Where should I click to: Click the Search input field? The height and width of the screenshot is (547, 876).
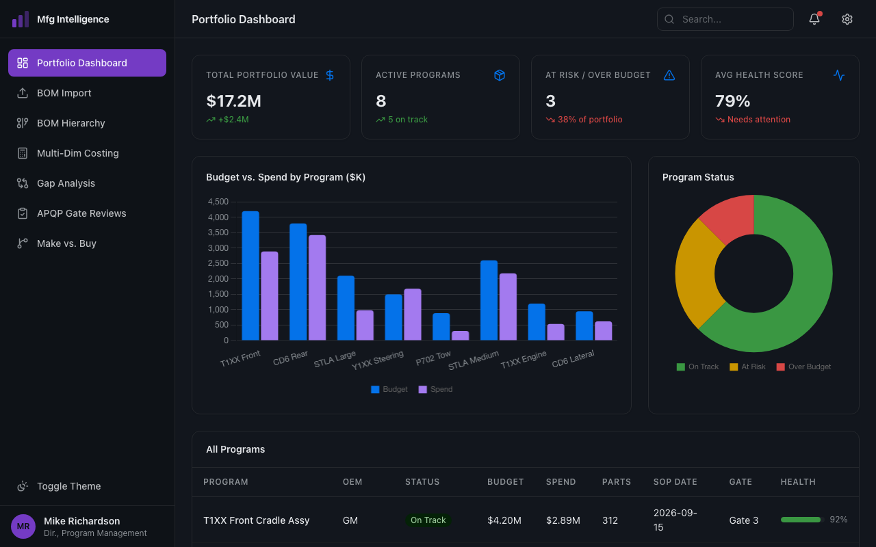(725, 19)
